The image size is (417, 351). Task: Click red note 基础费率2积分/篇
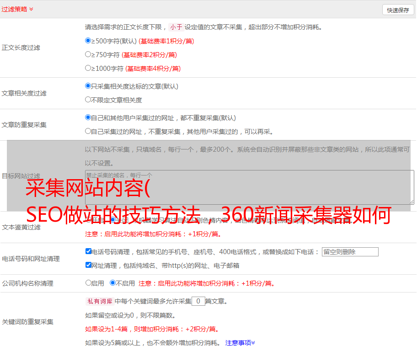(x=149, y=55)
